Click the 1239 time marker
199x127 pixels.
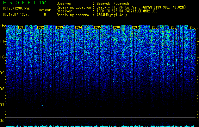tap(173, 27)
